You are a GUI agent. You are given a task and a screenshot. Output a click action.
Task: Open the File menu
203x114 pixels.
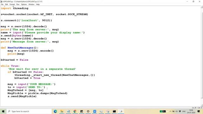pyautogui.click(x=2, y=4)
